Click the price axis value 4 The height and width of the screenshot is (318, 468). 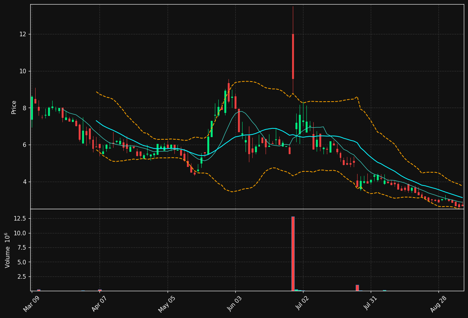click(25, 182)
